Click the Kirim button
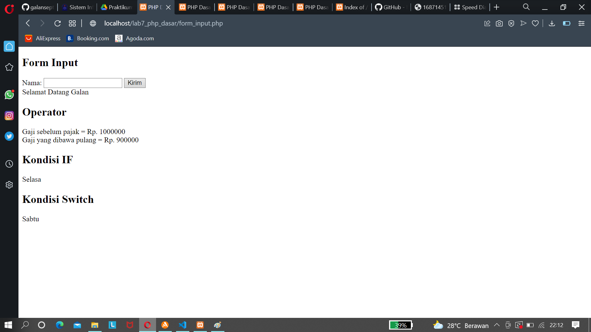 tap(135, 83)
